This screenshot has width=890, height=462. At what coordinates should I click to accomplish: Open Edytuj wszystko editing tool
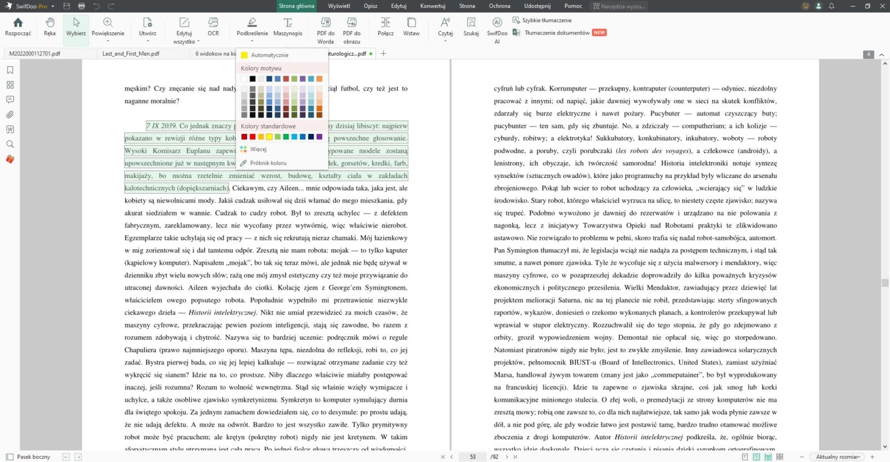coord(184,31)
